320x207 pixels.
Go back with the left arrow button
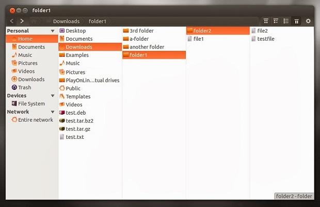12,21
